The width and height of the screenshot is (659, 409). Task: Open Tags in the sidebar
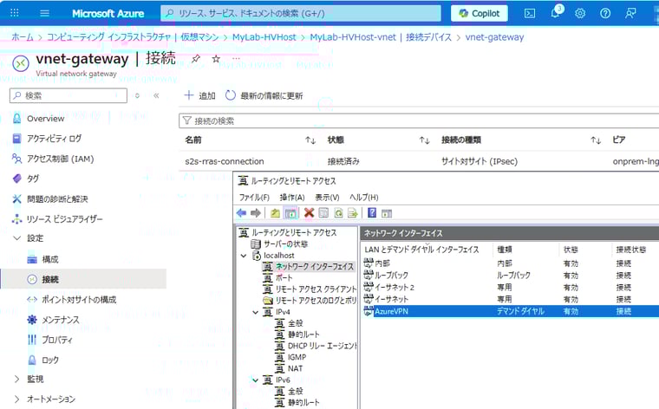tap(33, 179)
